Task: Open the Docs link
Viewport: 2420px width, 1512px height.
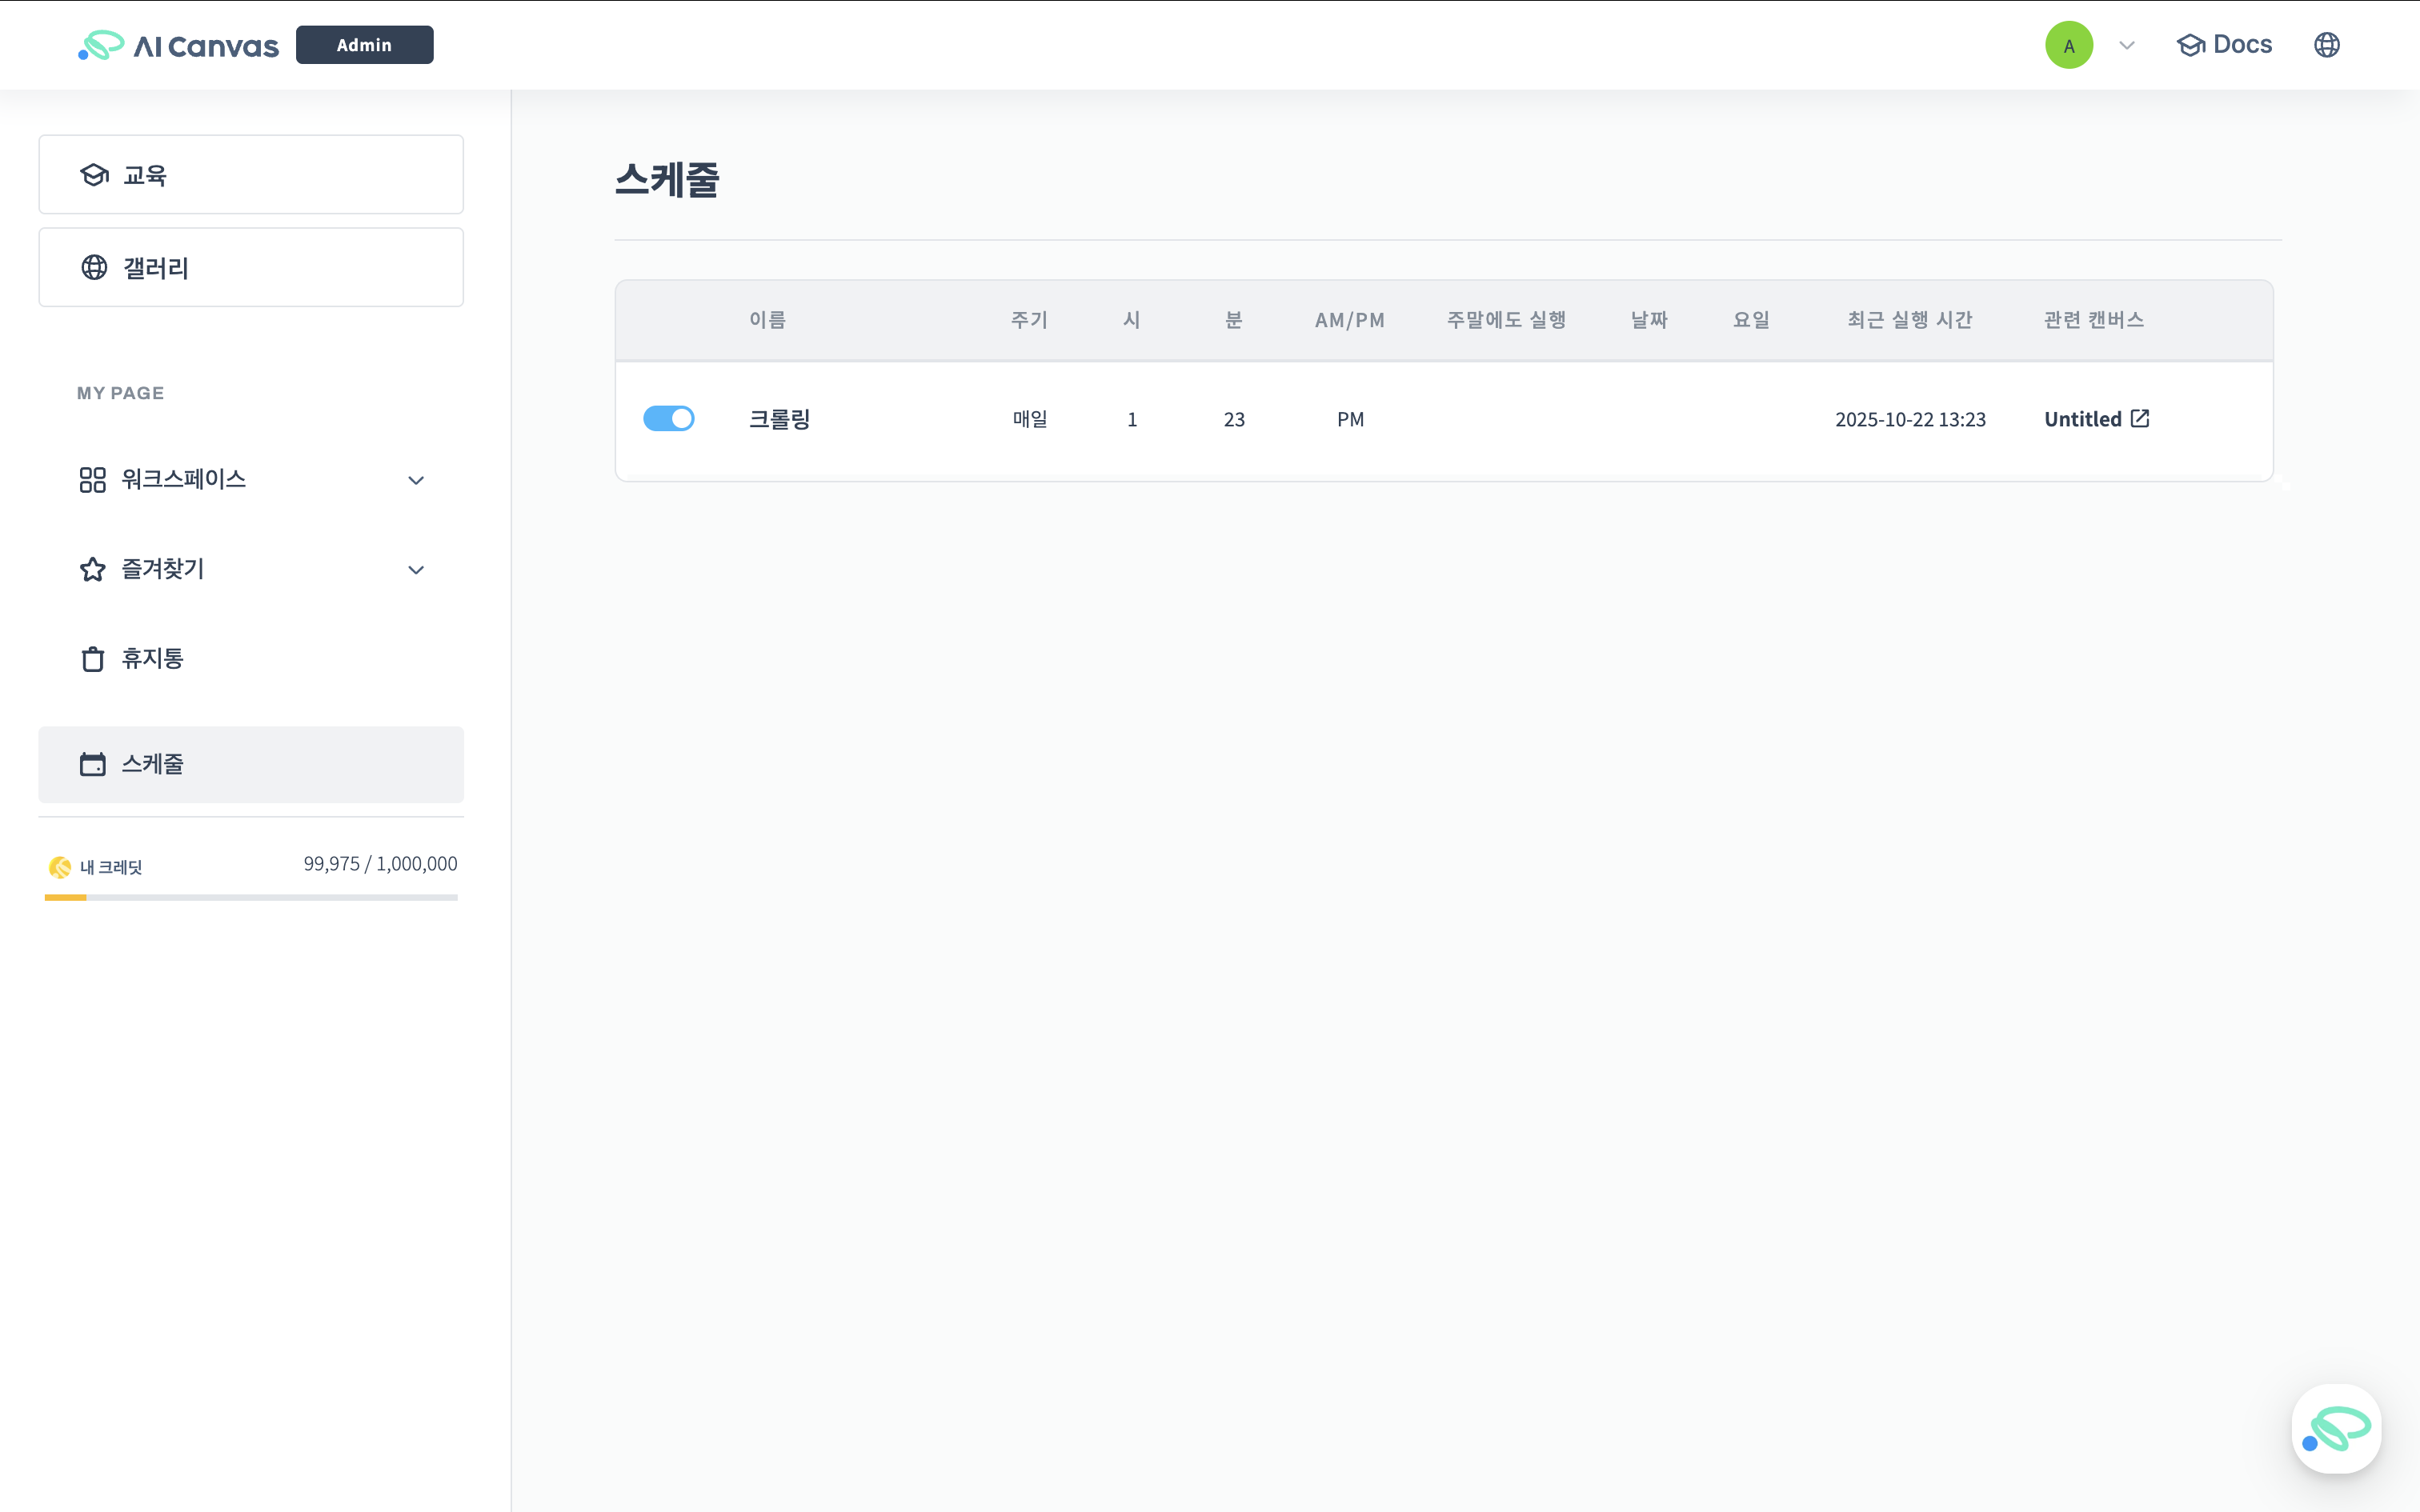Action: coord(2224,45)
